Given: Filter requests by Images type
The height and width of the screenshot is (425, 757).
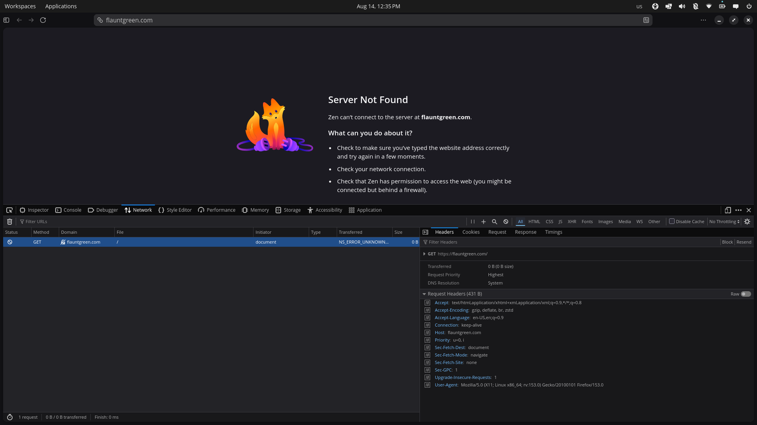Looking at the screenshot, I should [x=606, y=221].
